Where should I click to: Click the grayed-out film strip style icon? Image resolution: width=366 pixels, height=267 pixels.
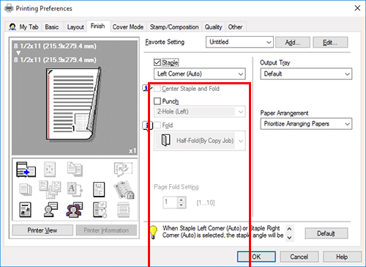pyautogui.click(x=123, y=210)
